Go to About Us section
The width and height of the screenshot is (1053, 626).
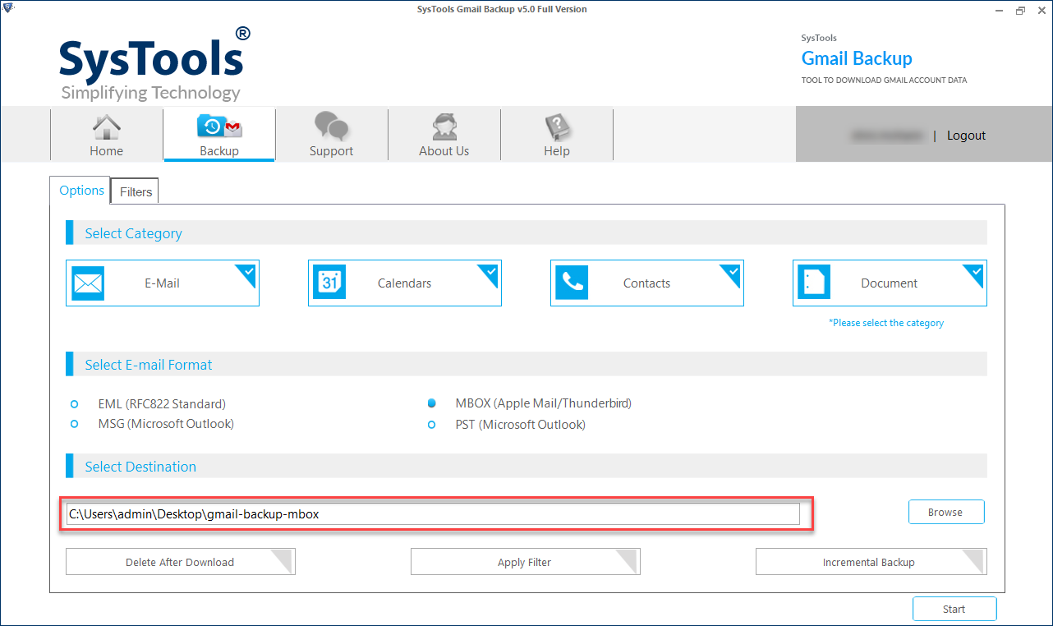[444, 135]
